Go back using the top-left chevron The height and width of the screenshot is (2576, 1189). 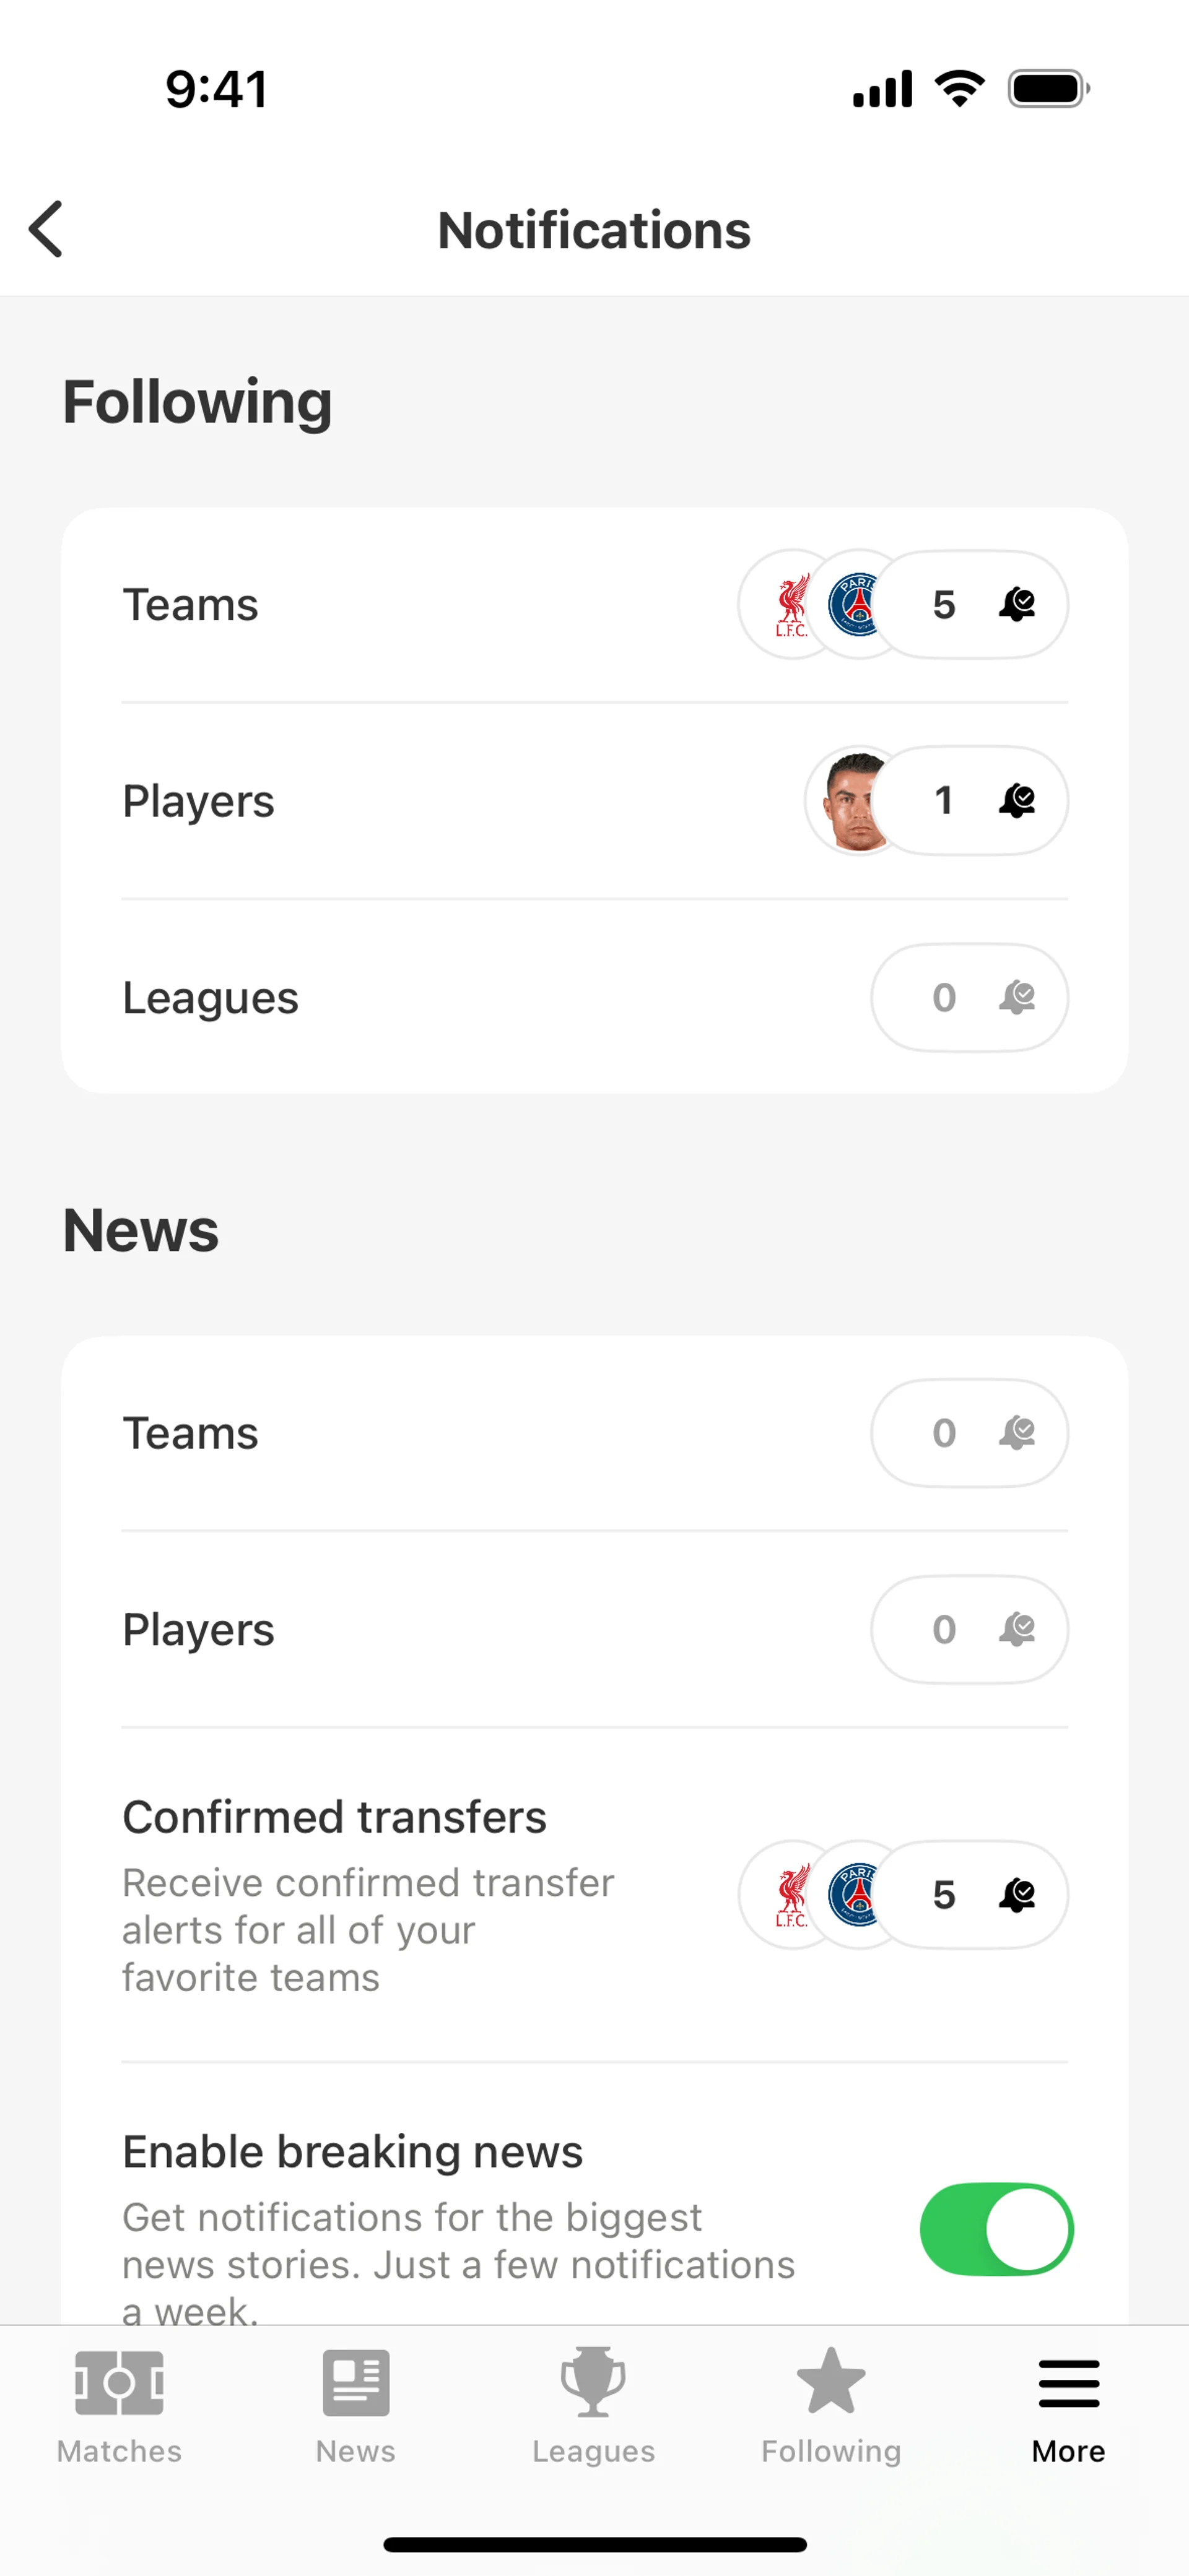click(x=47, y=229)
